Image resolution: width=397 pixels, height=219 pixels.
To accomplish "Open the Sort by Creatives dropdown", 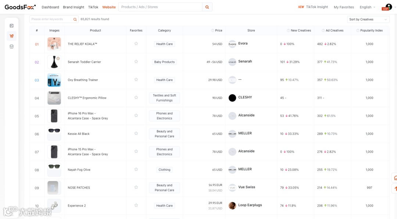I will pyautogui.click(x=368, y=19).
